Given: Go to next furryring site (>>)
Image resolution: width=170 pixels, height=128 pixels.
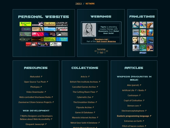Looking at the screenshot, I should click(107, 51).
